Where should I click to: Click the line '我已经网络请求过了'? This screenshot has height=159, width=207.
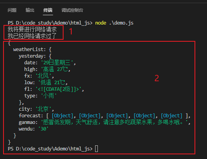(32, 36)
